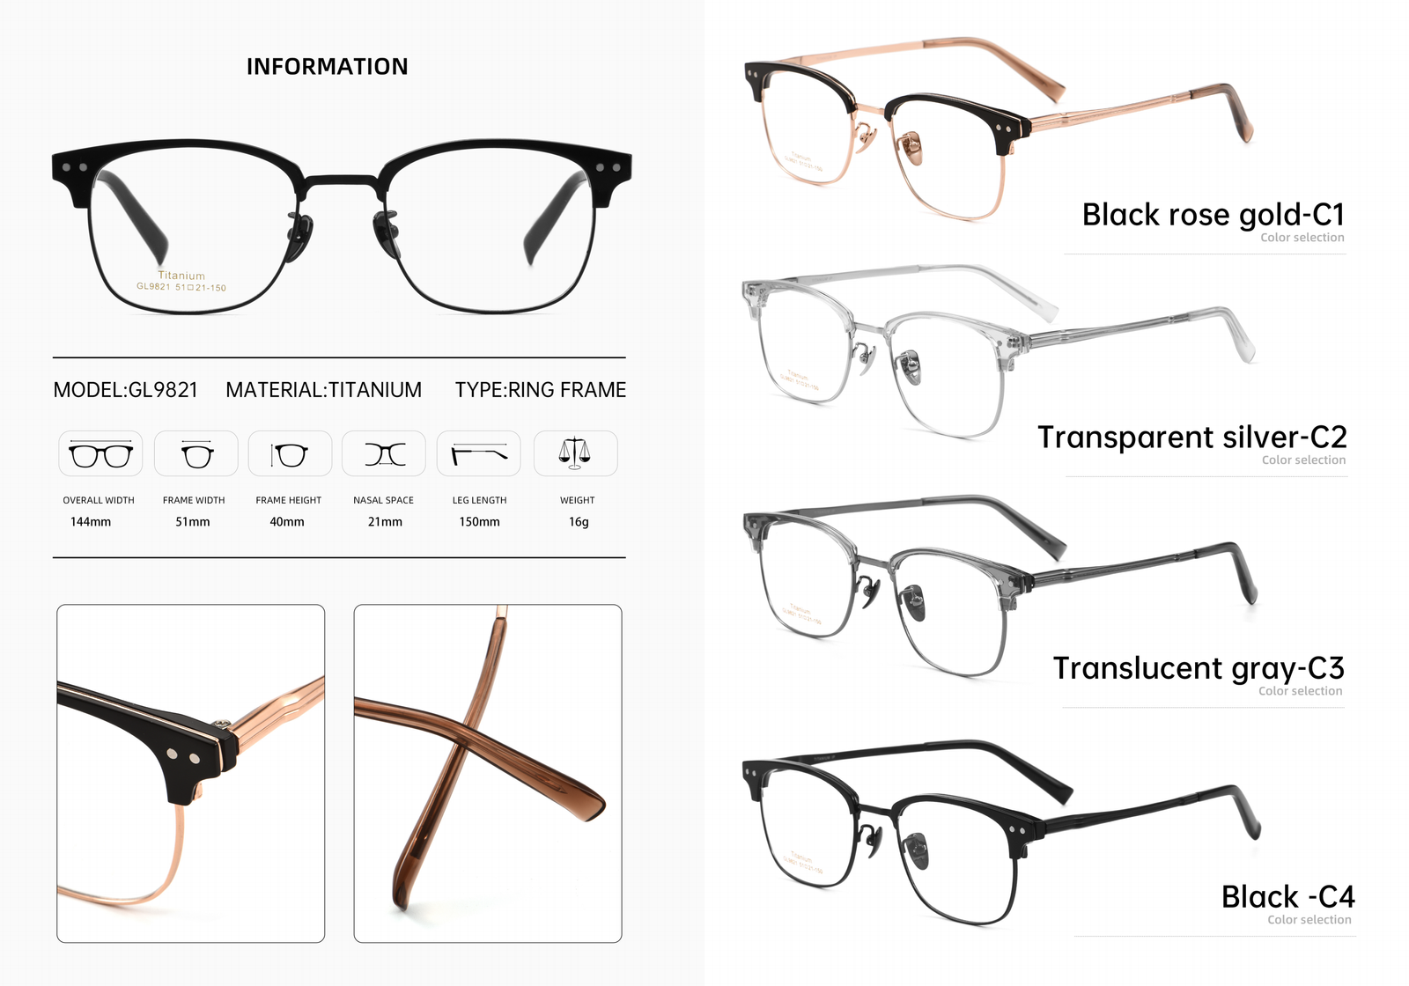Select the Black-C4 glasses image

pyautogui.click(x=1001, y=832)
